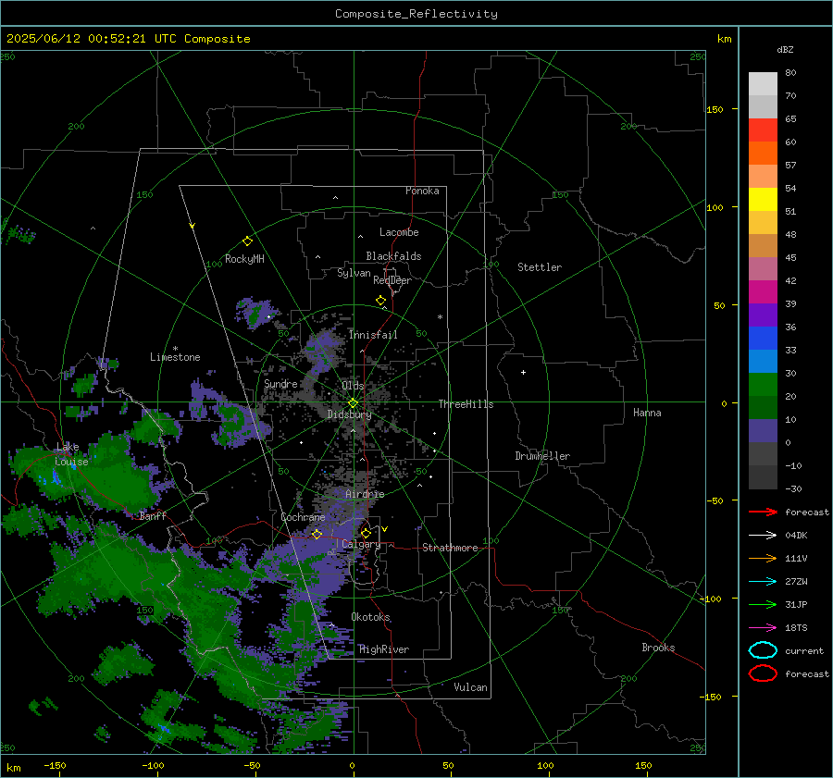Image resolution: width=833 pixels, height=778 pixels.
Task: Click the Calgary label
Action: coord(361,544)
